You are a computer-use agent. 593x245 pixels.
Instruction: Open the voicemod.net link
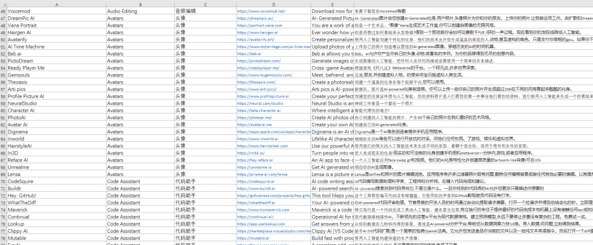(x=261, y=12)
